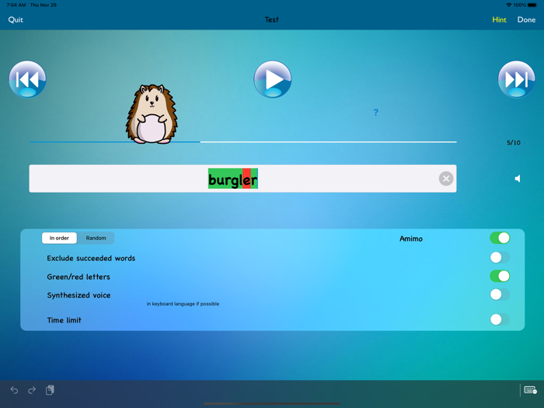Image resolution: width=544 pixels, height=408 pixels.
Task: Go back to the previous word
Action: tap(27, 79)
